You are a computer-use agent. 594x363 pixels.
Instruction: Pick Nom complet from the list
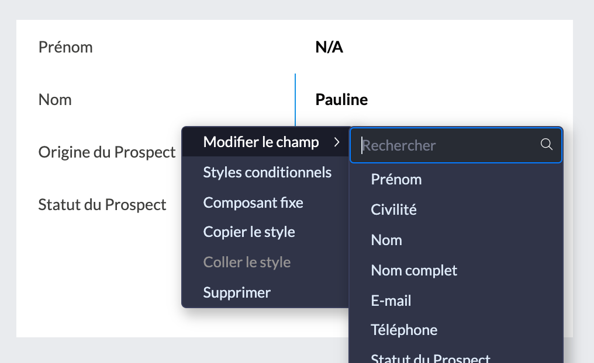[x=414, y=271]
